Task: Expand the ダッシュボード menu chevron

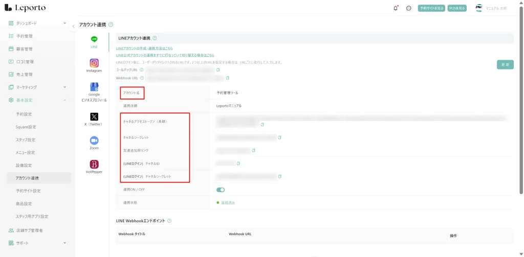Action: coord(64,23)
